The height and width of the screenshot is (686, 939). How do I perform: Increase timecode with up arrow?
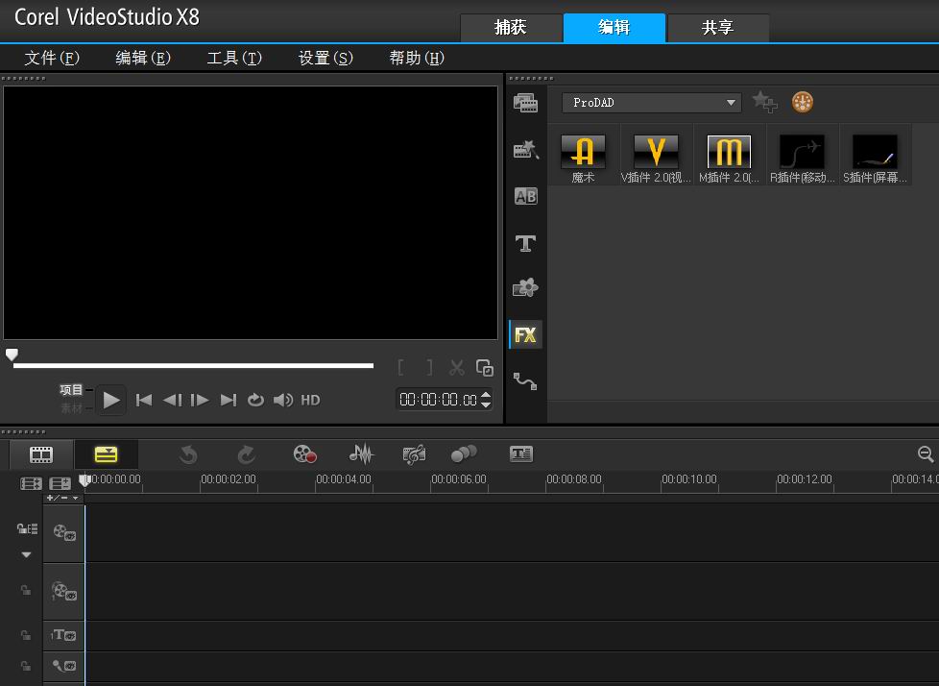point(486,394)
